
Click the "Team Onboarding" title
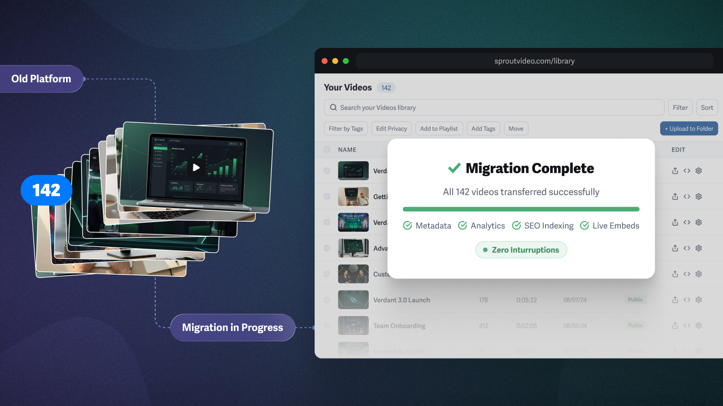(399, 326)
